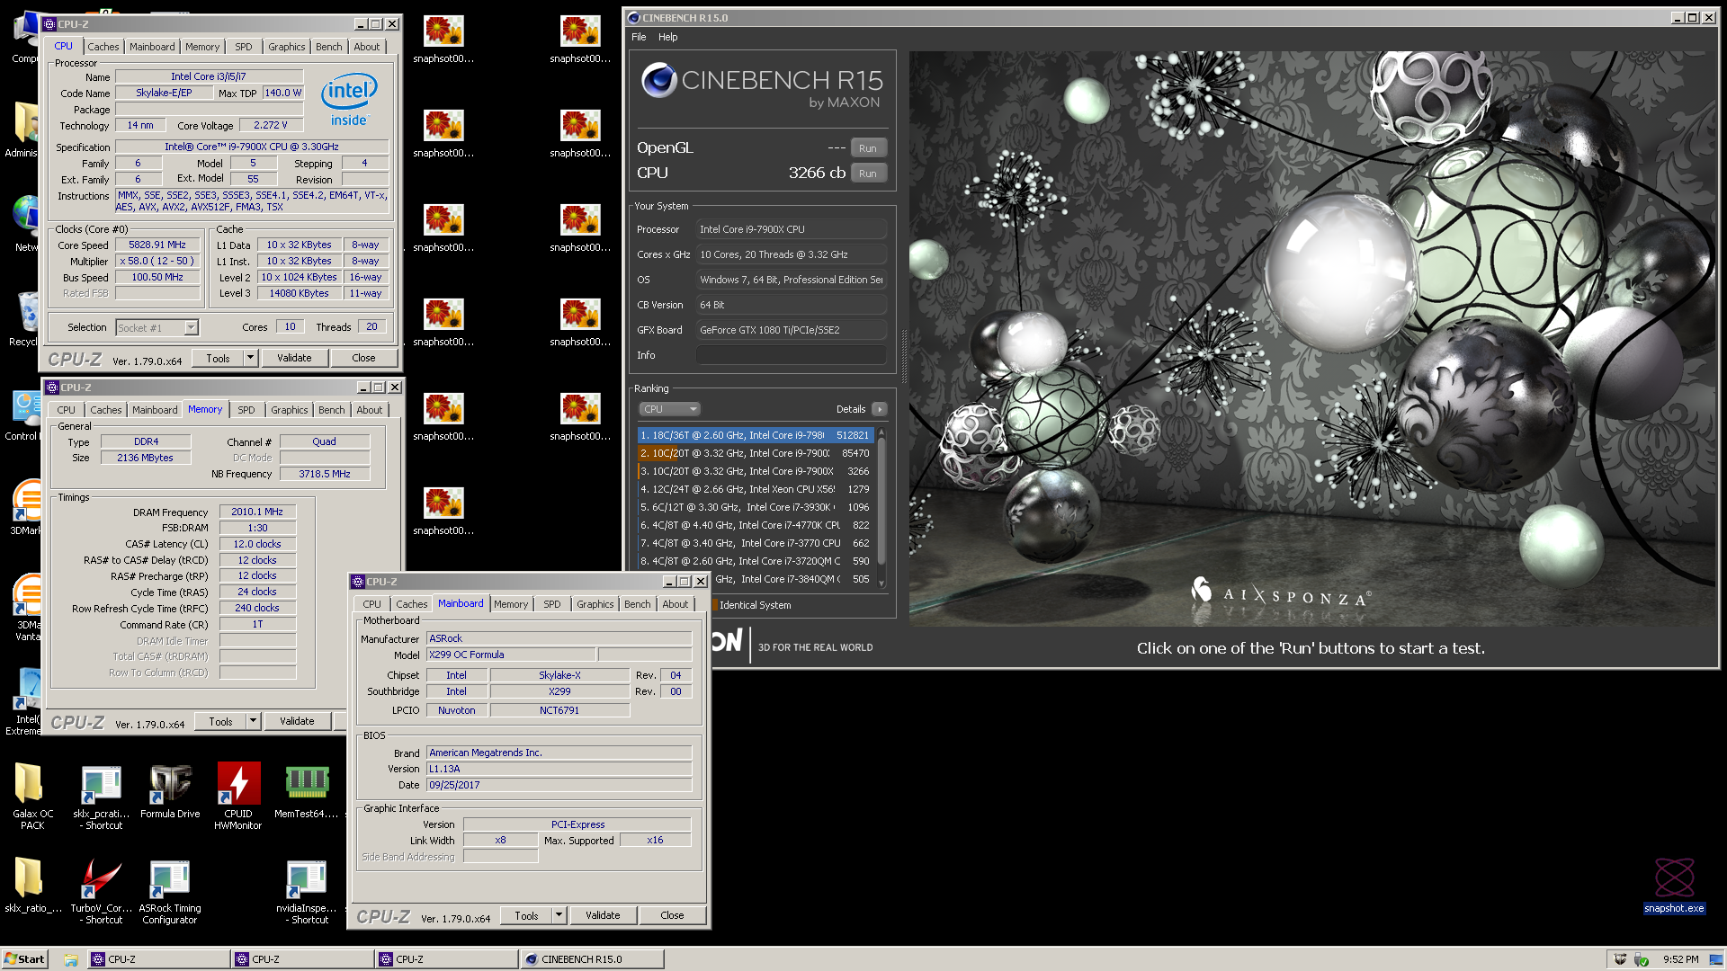1727x971 pixels.
Task: Click Tools button in CPU-Z Memory window
Action: click(x=220, y=721)
